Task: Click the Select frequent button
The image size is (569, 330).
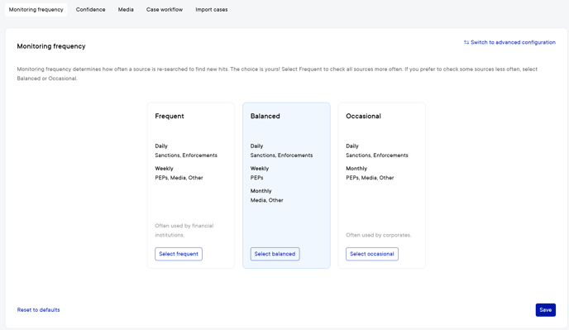Action: 179,254
